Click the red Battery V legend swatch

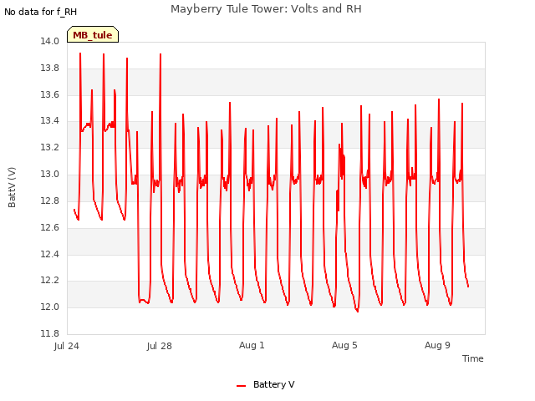tap(241, 386)
